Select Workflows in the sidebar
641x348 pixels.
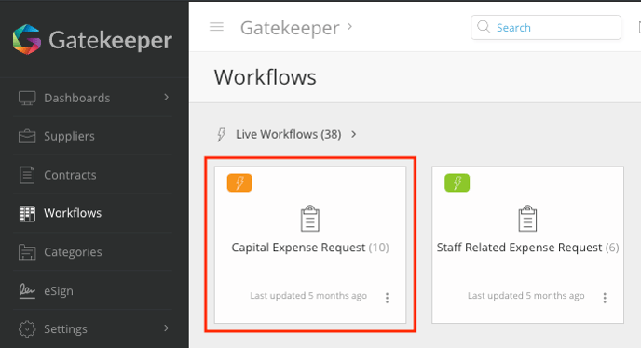pos(73,213)
